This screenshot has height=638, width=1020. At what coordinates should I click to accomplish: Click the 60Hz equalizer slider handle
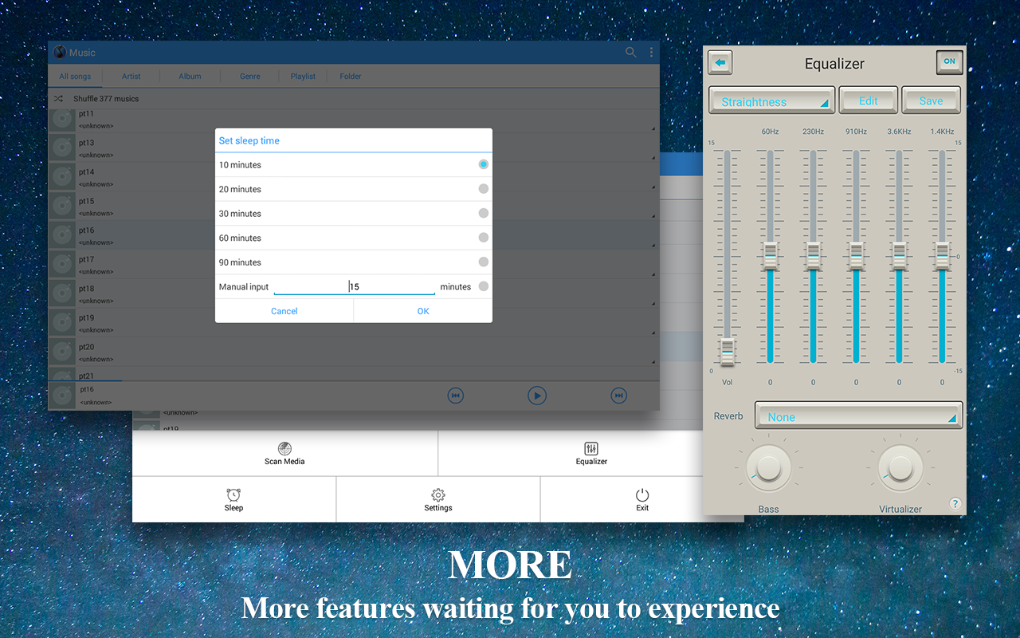tap(770, 256)
